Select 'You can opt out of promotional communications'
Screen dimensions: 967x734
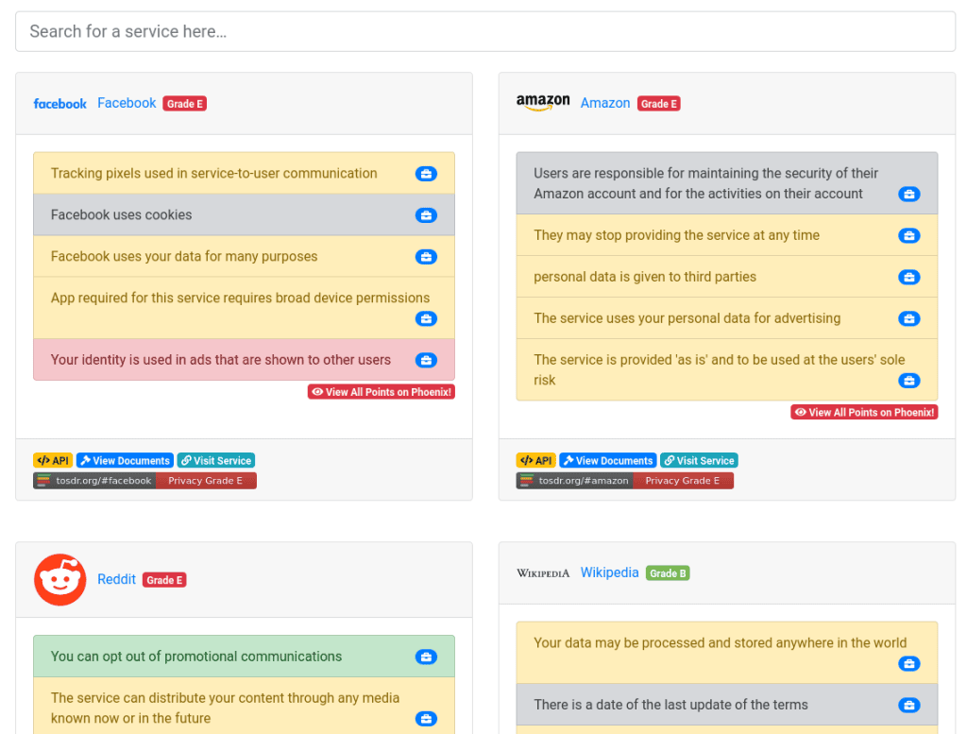pos(196,657)
